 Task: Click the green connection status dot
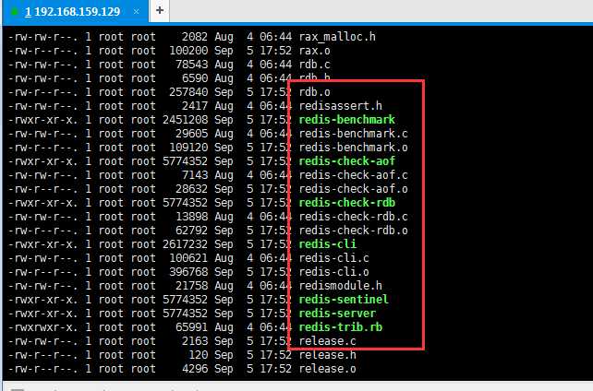[15, 12]
